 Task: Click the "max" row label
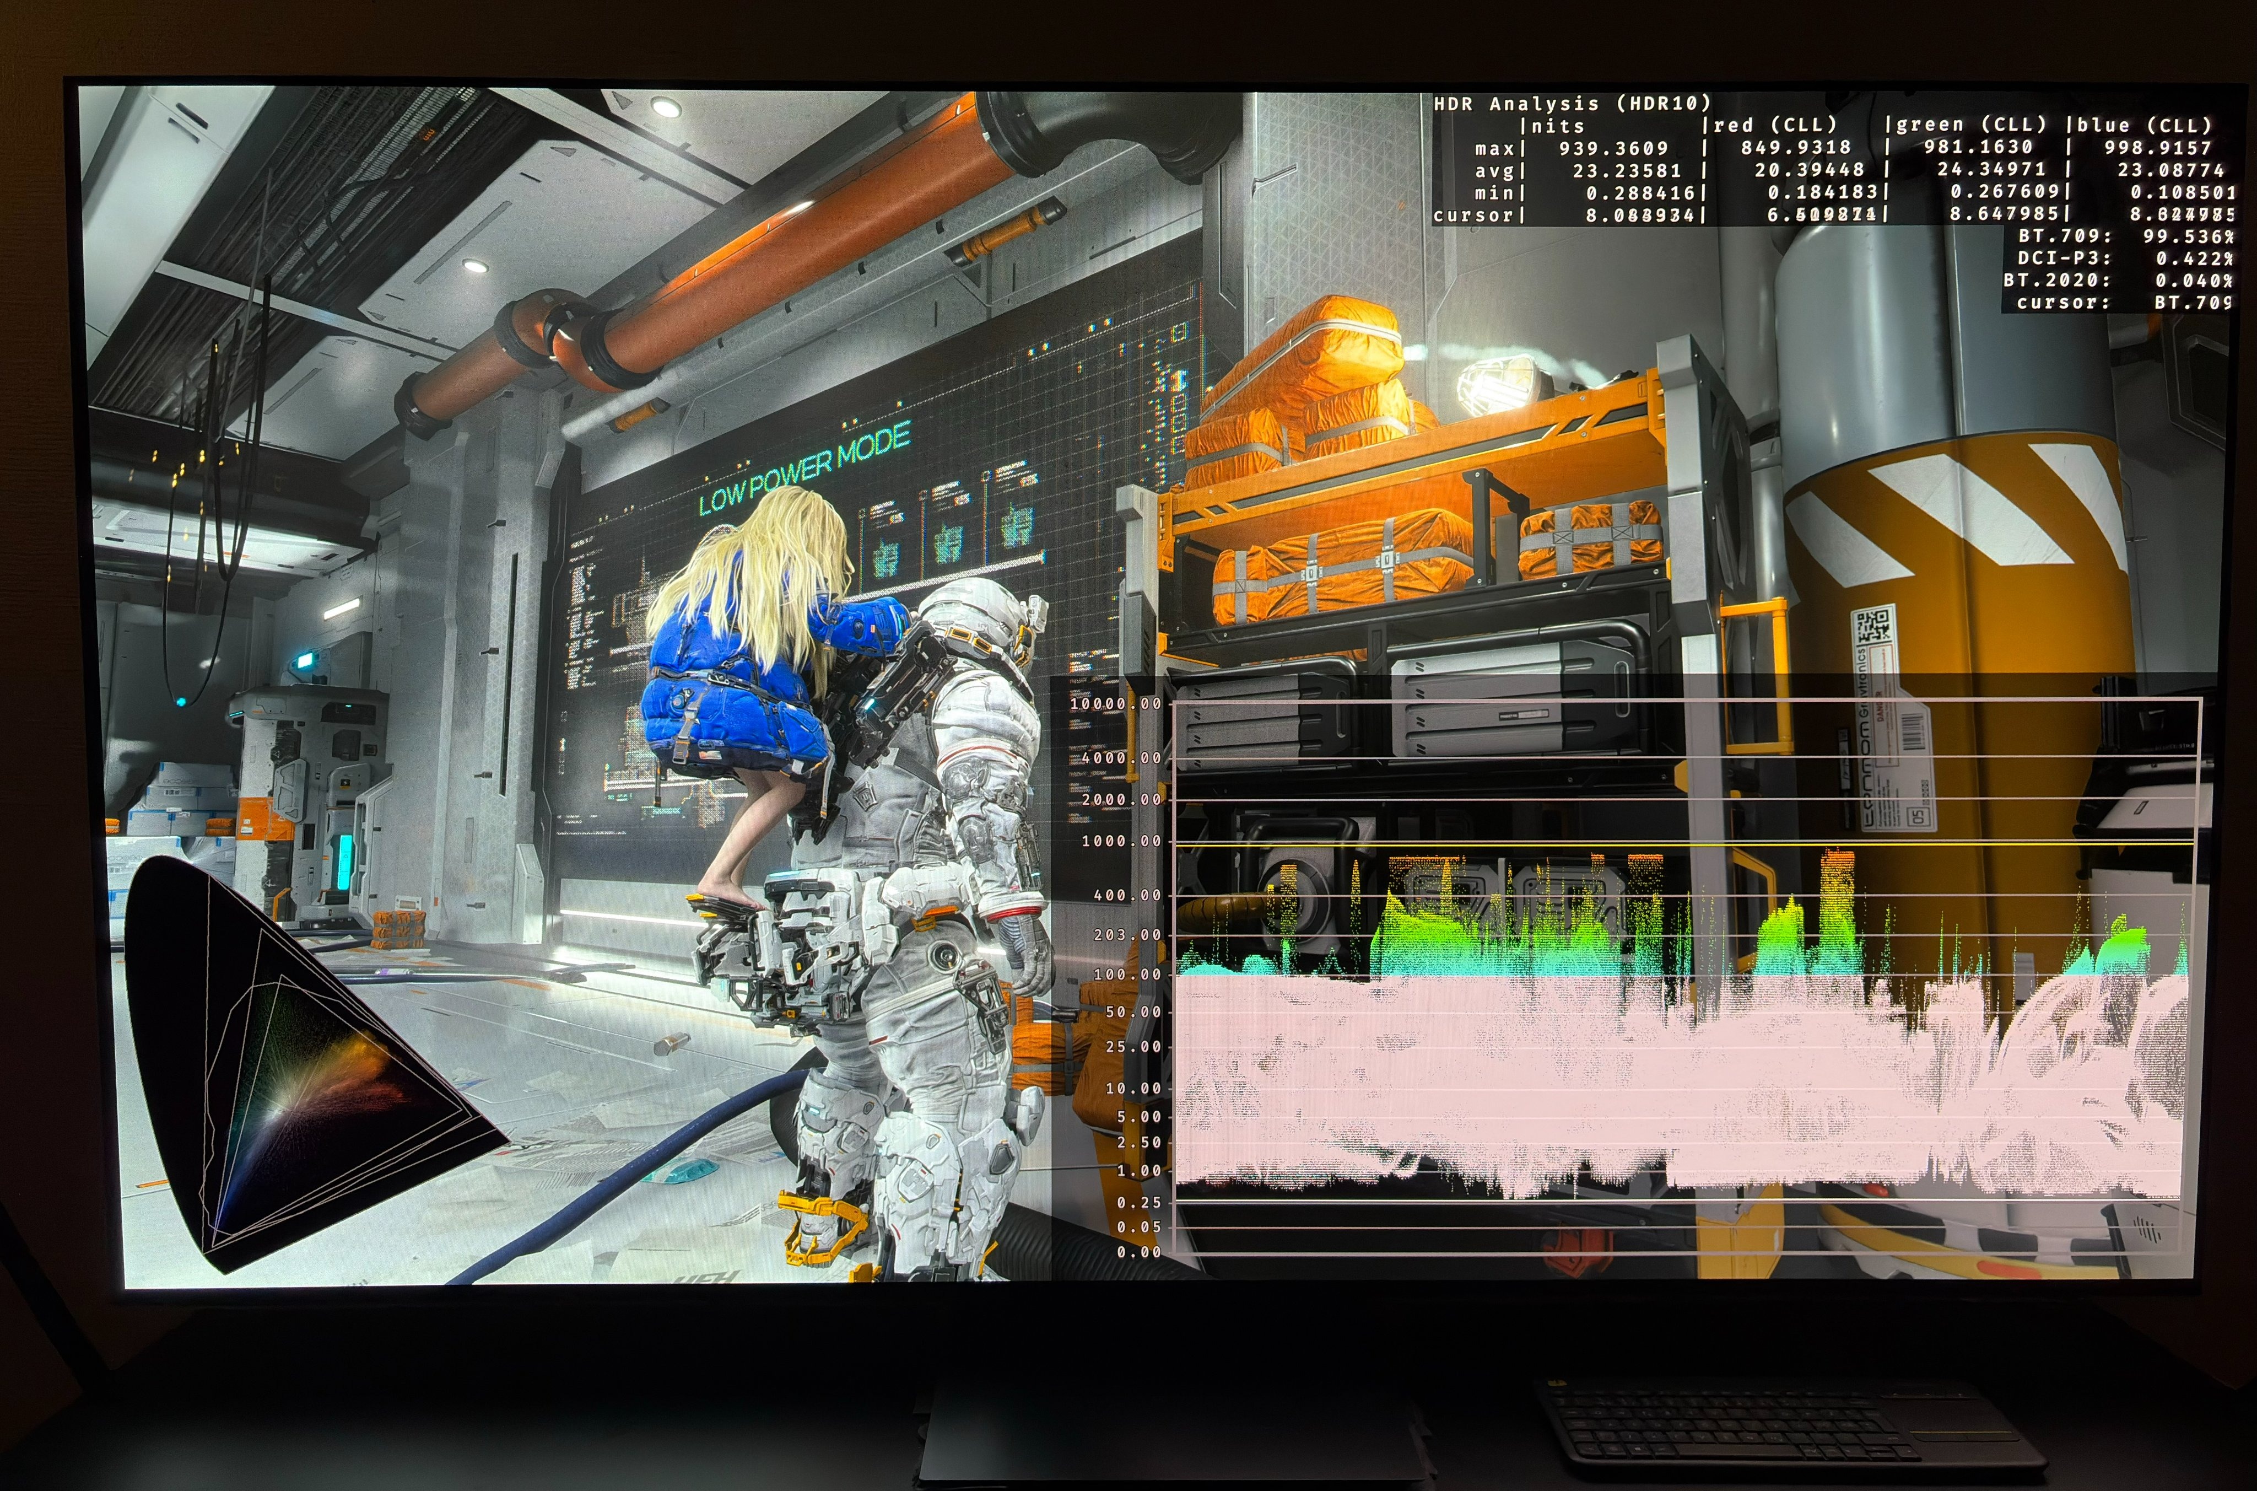click(1495, 148)
